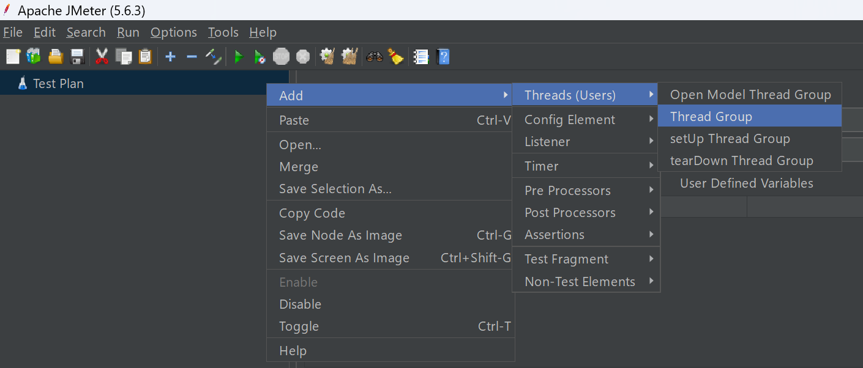
Task: Expand the Pre Processors submenu
Action: point(586,191)
